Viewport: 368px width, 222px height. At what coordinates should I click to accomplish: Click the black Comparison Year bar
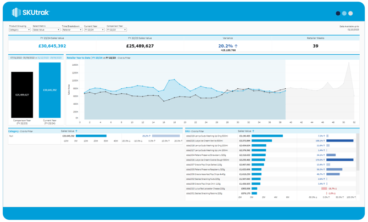coord(23,95)
